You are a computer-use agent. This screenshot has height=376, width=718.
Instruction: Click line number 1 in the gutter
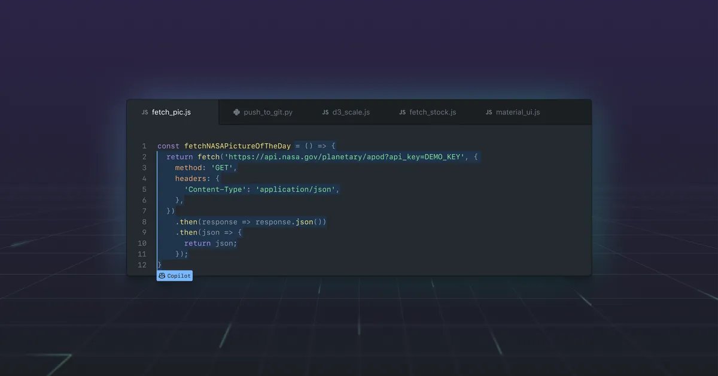[144, 145]
